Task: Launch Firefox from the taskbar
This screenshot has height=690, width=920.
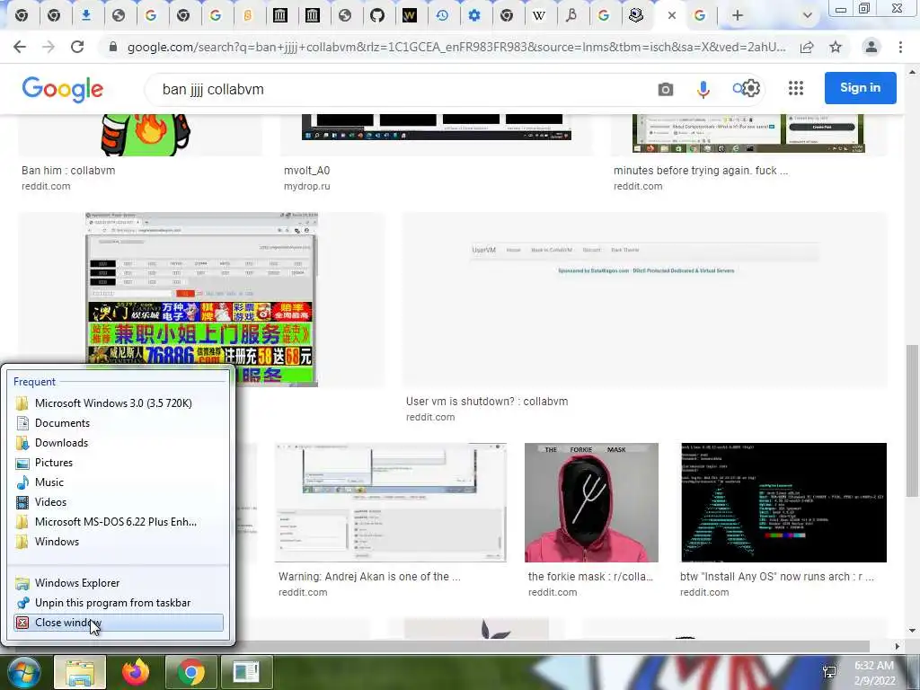Action: (136, 672)
